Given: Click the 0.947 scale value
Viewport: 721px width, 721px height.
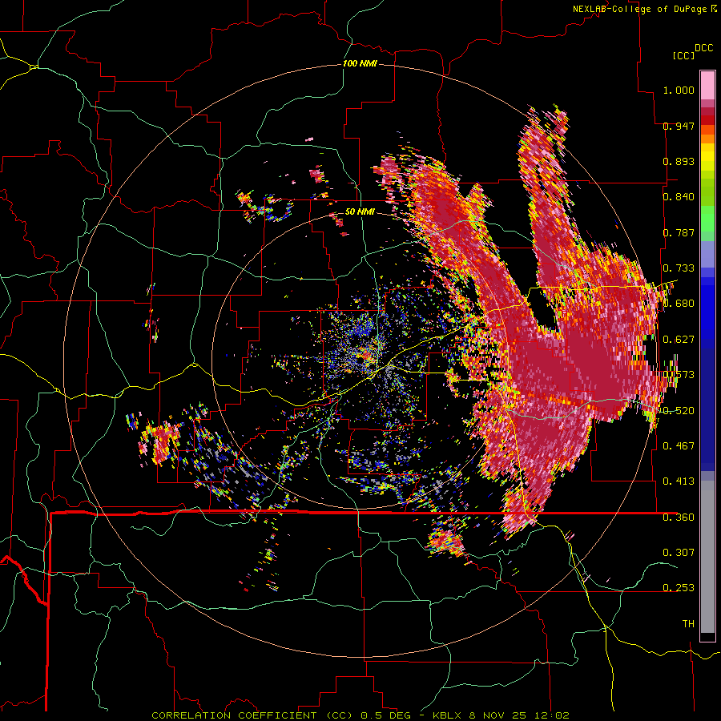Looking at the screenshot, I should tap(679, 126).
